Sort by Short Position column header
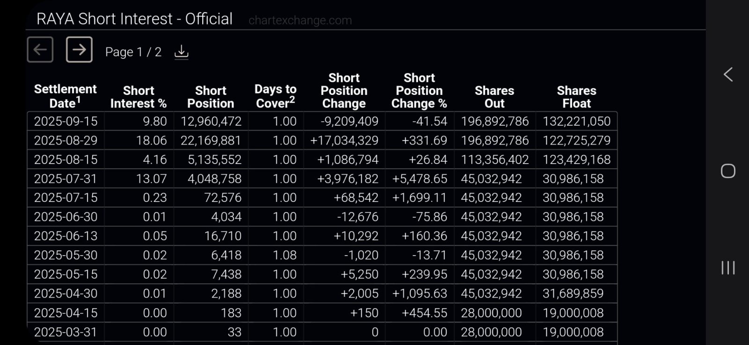749x345 pixels. coord(211,97)
